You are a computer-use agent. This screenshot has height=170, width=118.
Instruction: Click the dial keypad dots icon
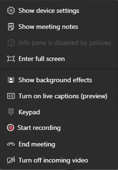[x=11, y=112]
